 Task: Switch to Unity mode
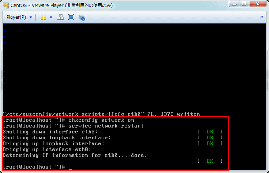point(82,17)
